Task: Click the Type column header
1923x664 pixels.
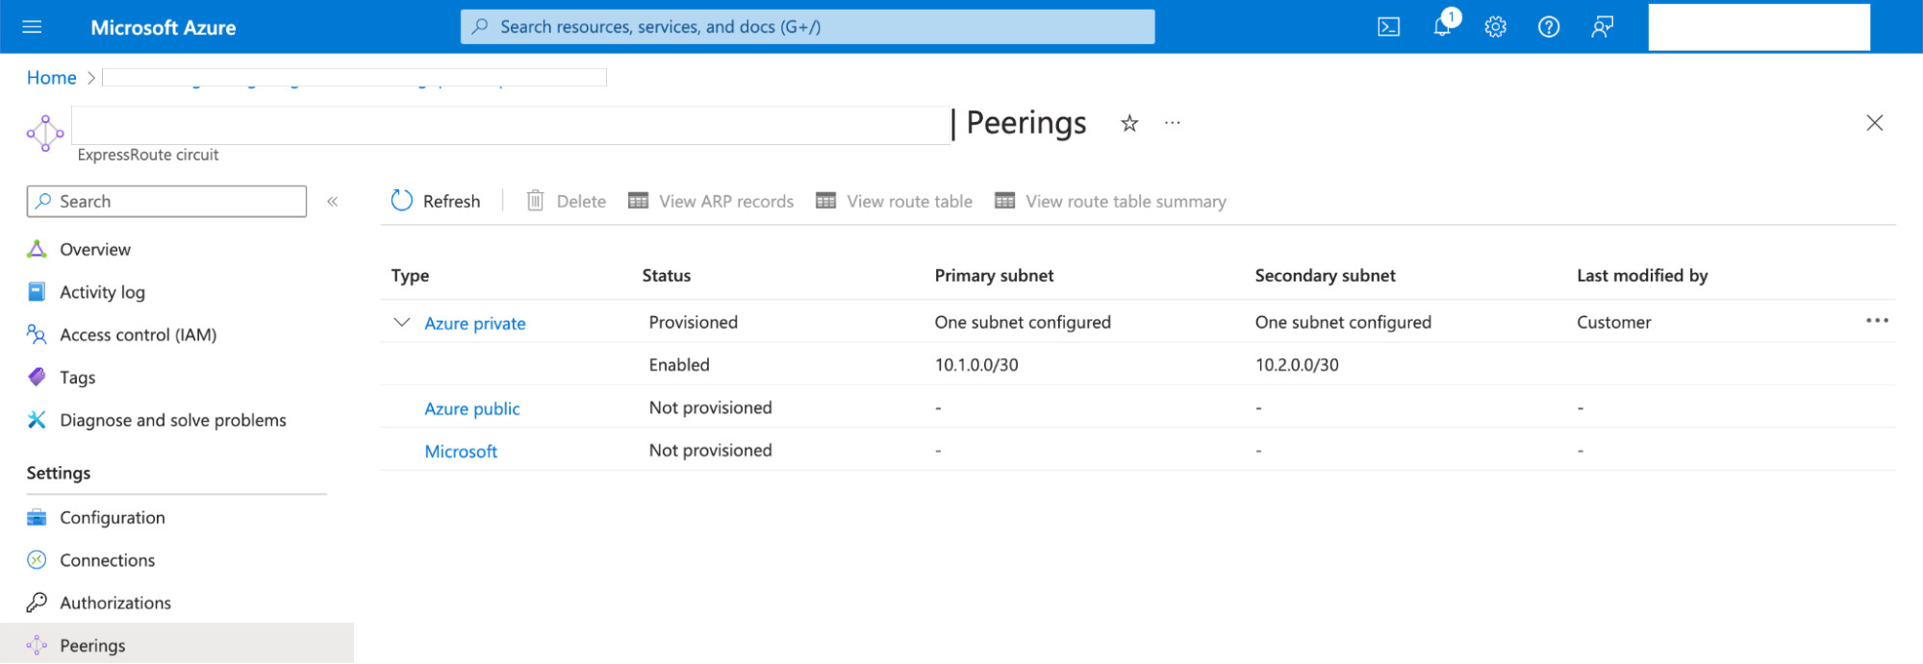Action: pos(411,276)
